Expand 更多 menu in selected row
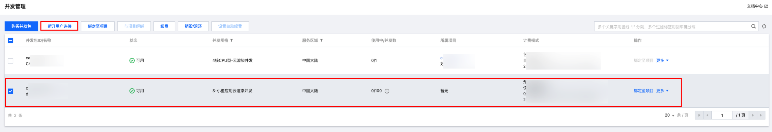Viewport: 772px width, 132px height. 662,91
